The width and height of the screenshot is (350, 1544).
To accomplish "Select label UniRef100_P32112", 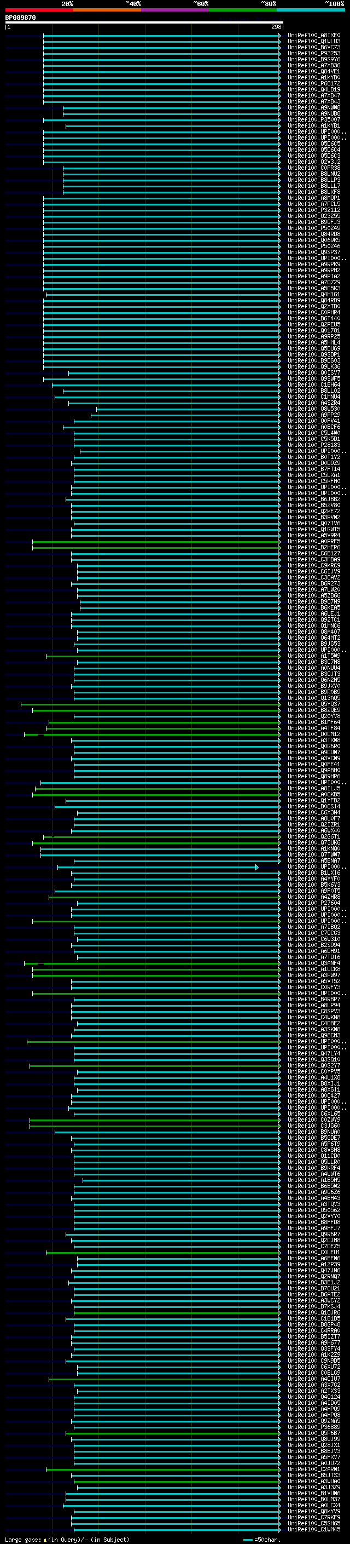I will (x=314, y=210).
